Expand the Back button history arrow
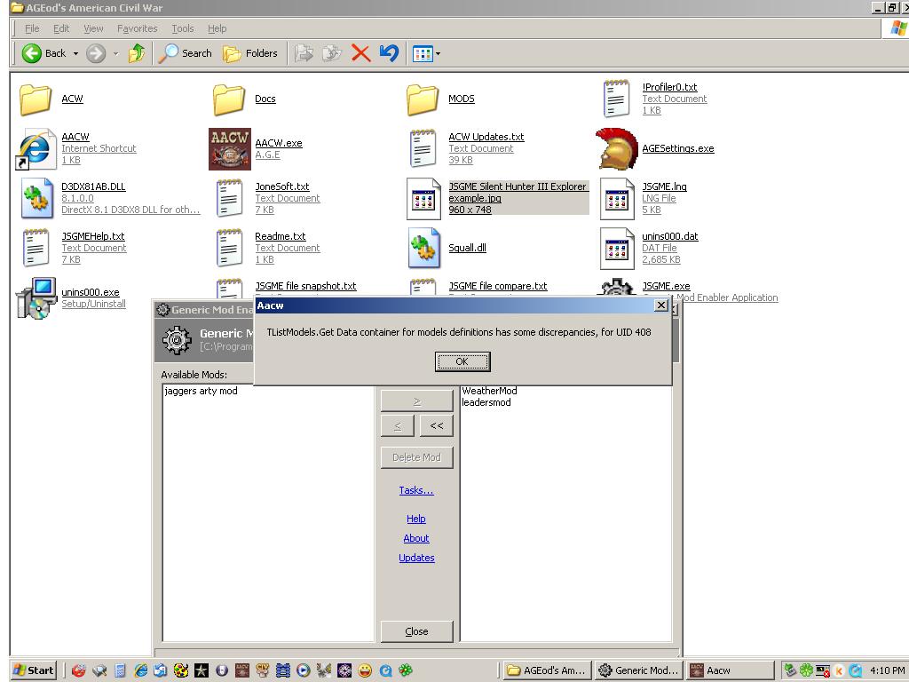This screenshot has width=909, height=682. pos(75,54)
